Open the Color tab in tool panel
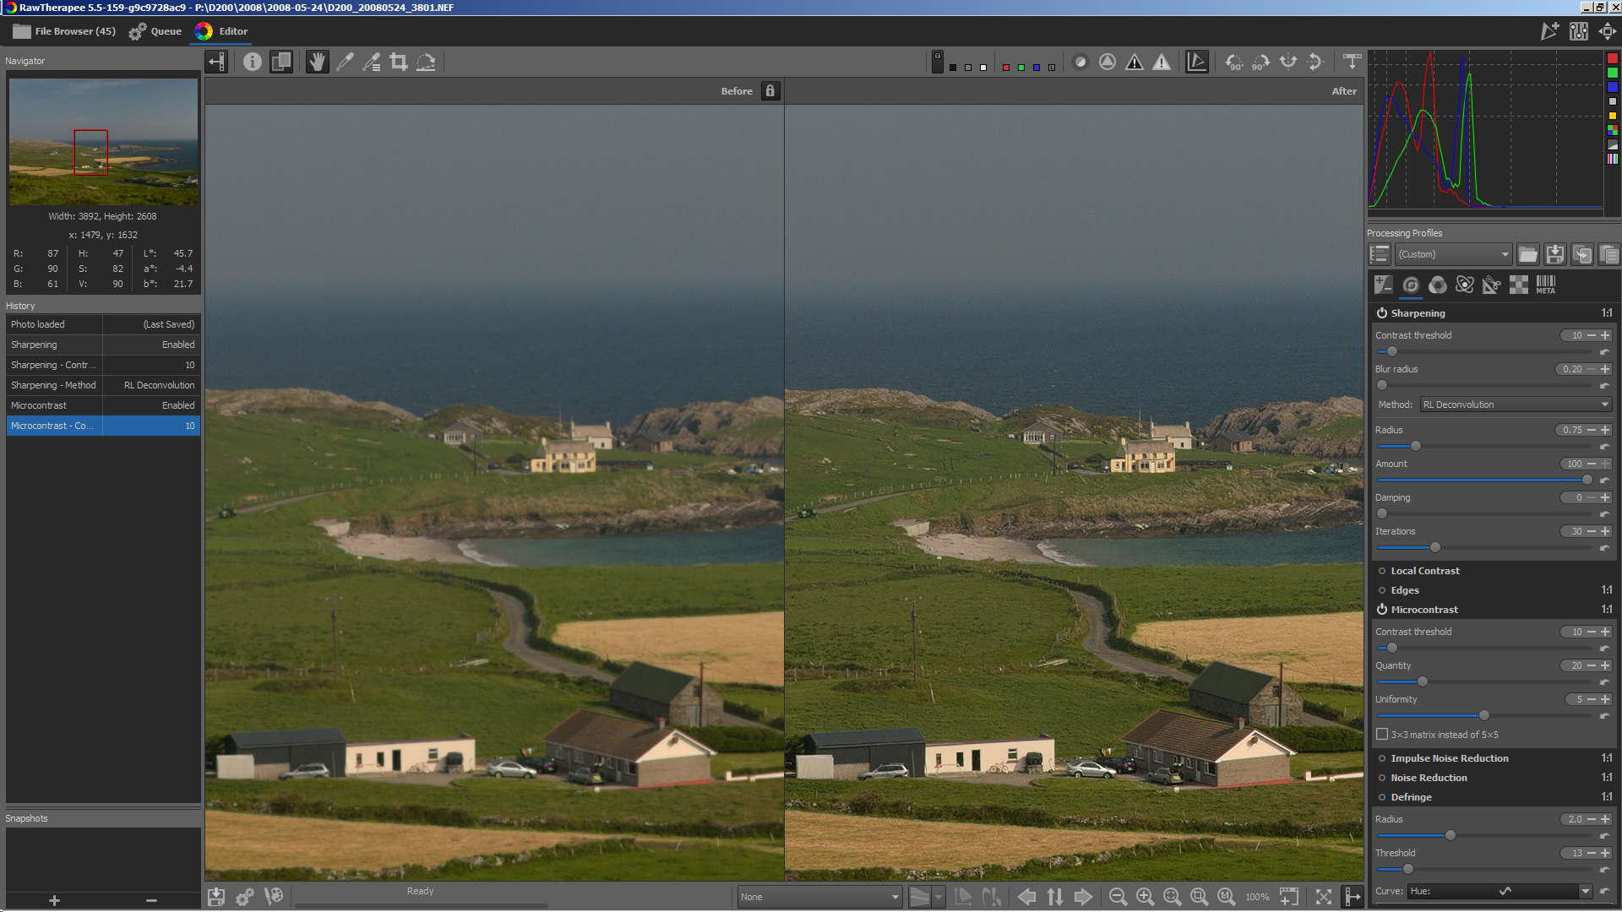The width and height of the screenshot is (1622, 912). [1438, 285]
